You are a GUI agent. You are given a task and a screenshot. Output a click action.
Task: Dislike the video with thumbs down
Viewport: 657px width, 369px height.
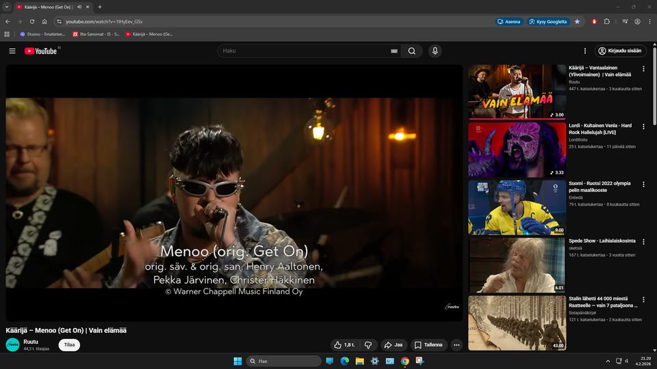[368, 345]
